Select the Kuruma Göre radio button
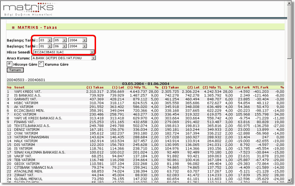This screenshot has width=295, height=186. click(41, 64)
